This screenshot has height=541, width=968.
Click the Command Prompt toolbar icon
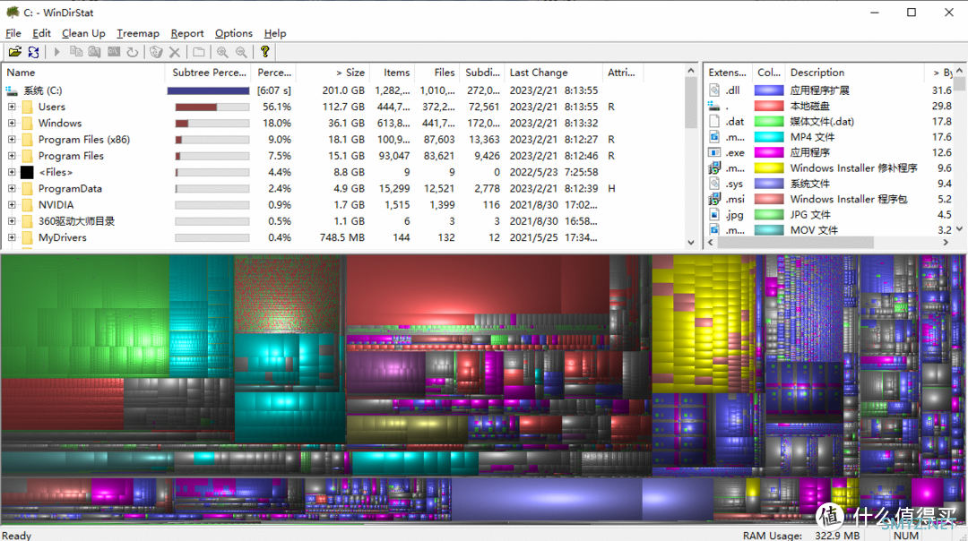coord(114,52)
